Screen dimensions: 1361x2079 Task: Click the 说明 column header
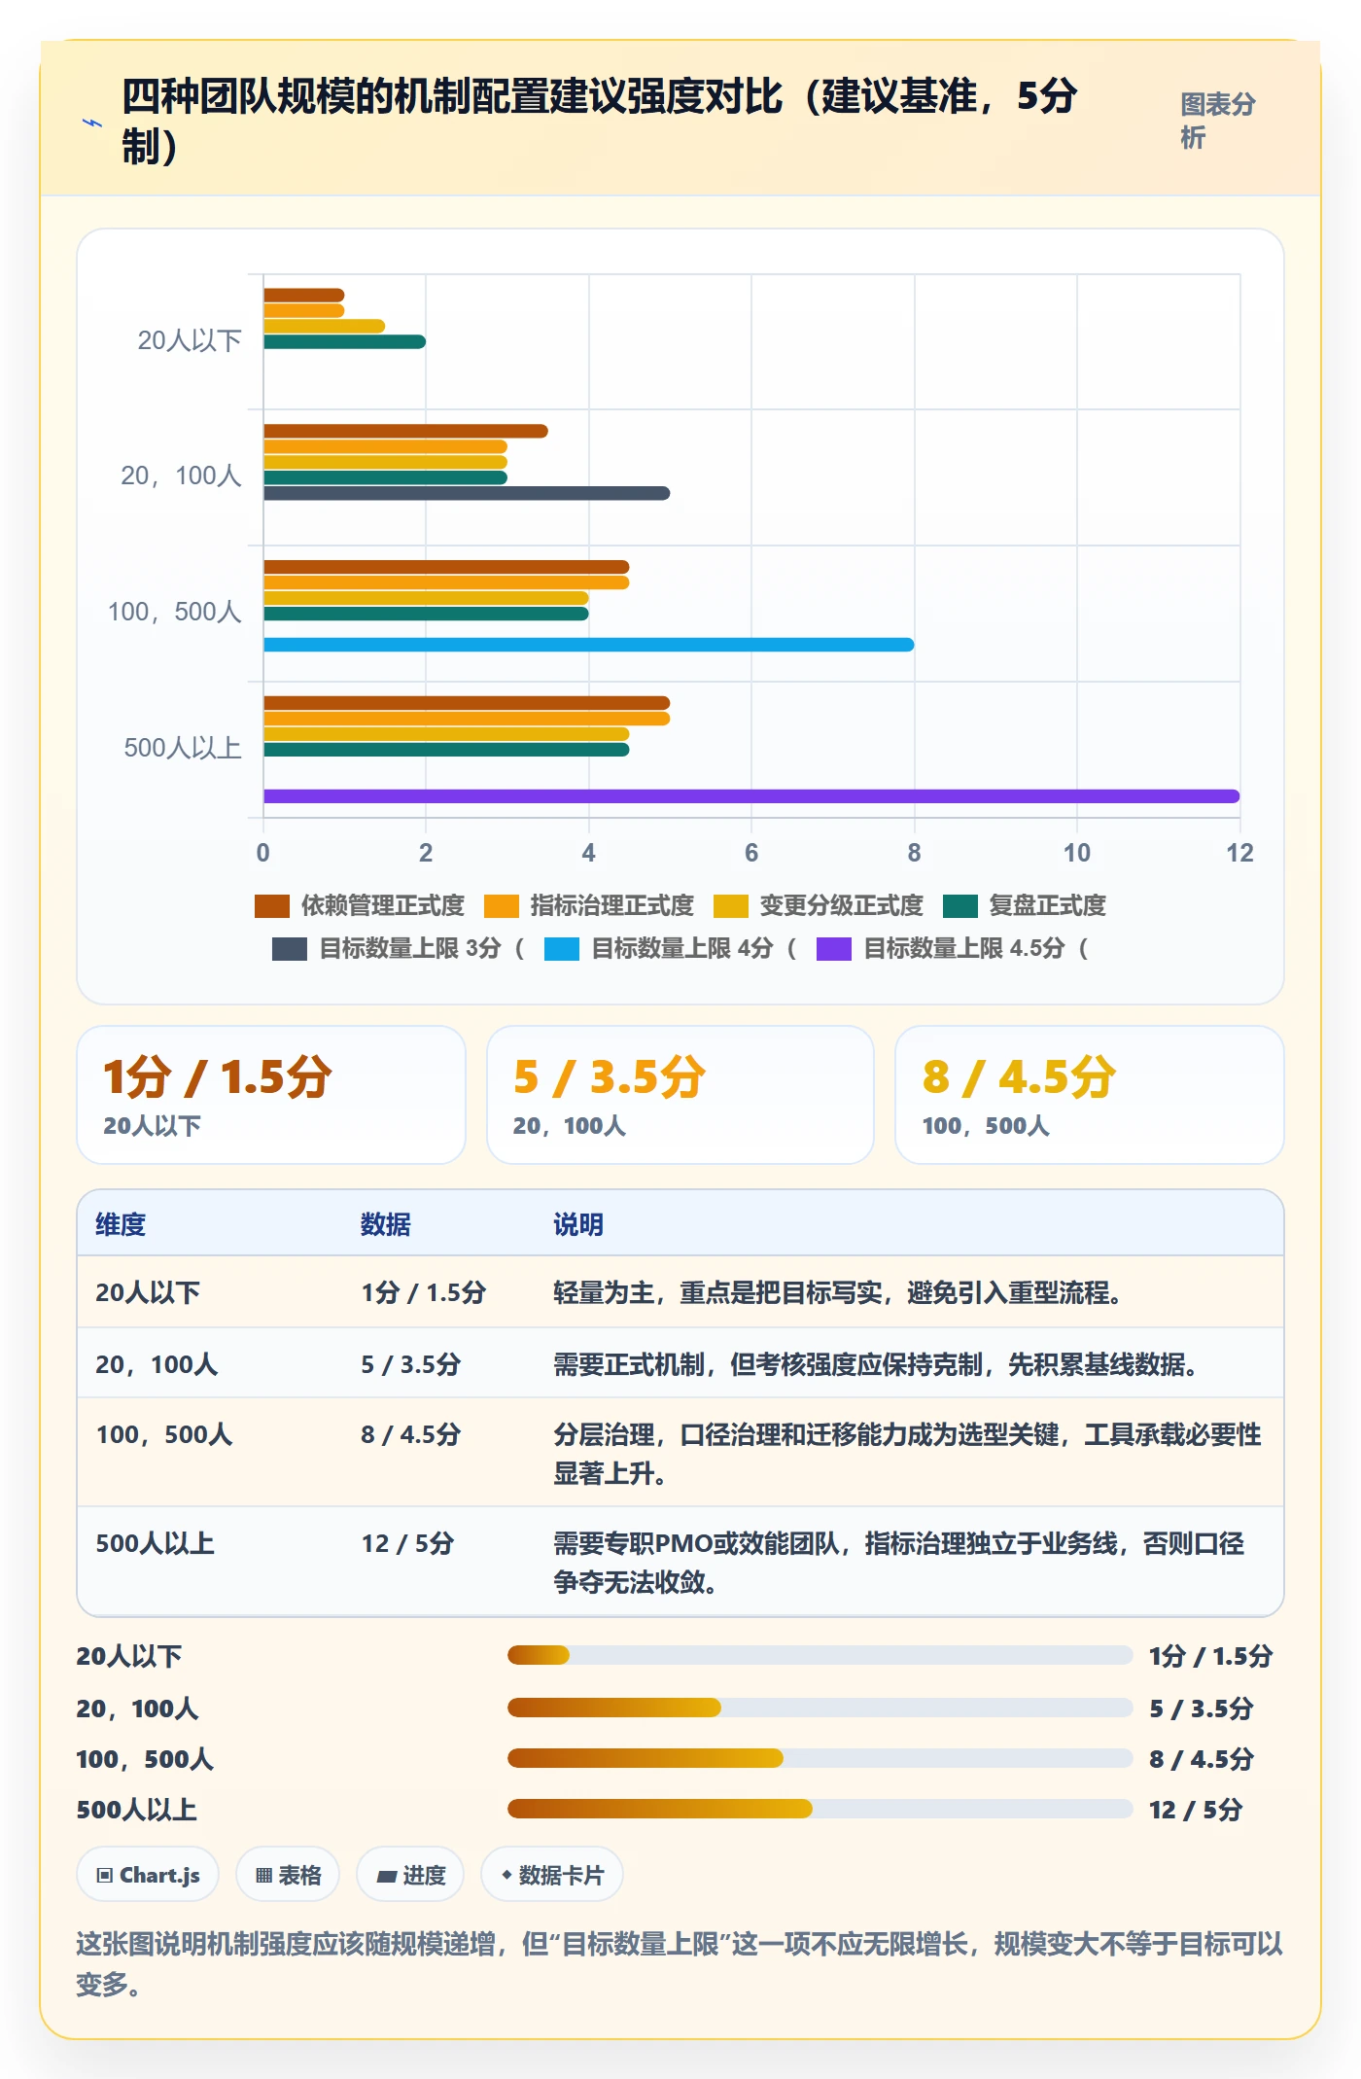pyautogui.click(x=578, y=1224)
